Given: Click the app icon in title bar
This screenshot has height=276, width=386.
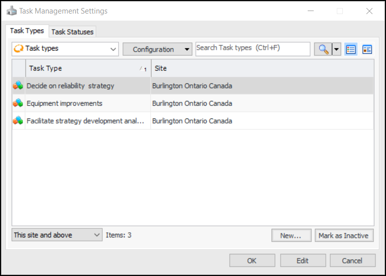Looking at the screenshot, I should click(x=12, y=11).
